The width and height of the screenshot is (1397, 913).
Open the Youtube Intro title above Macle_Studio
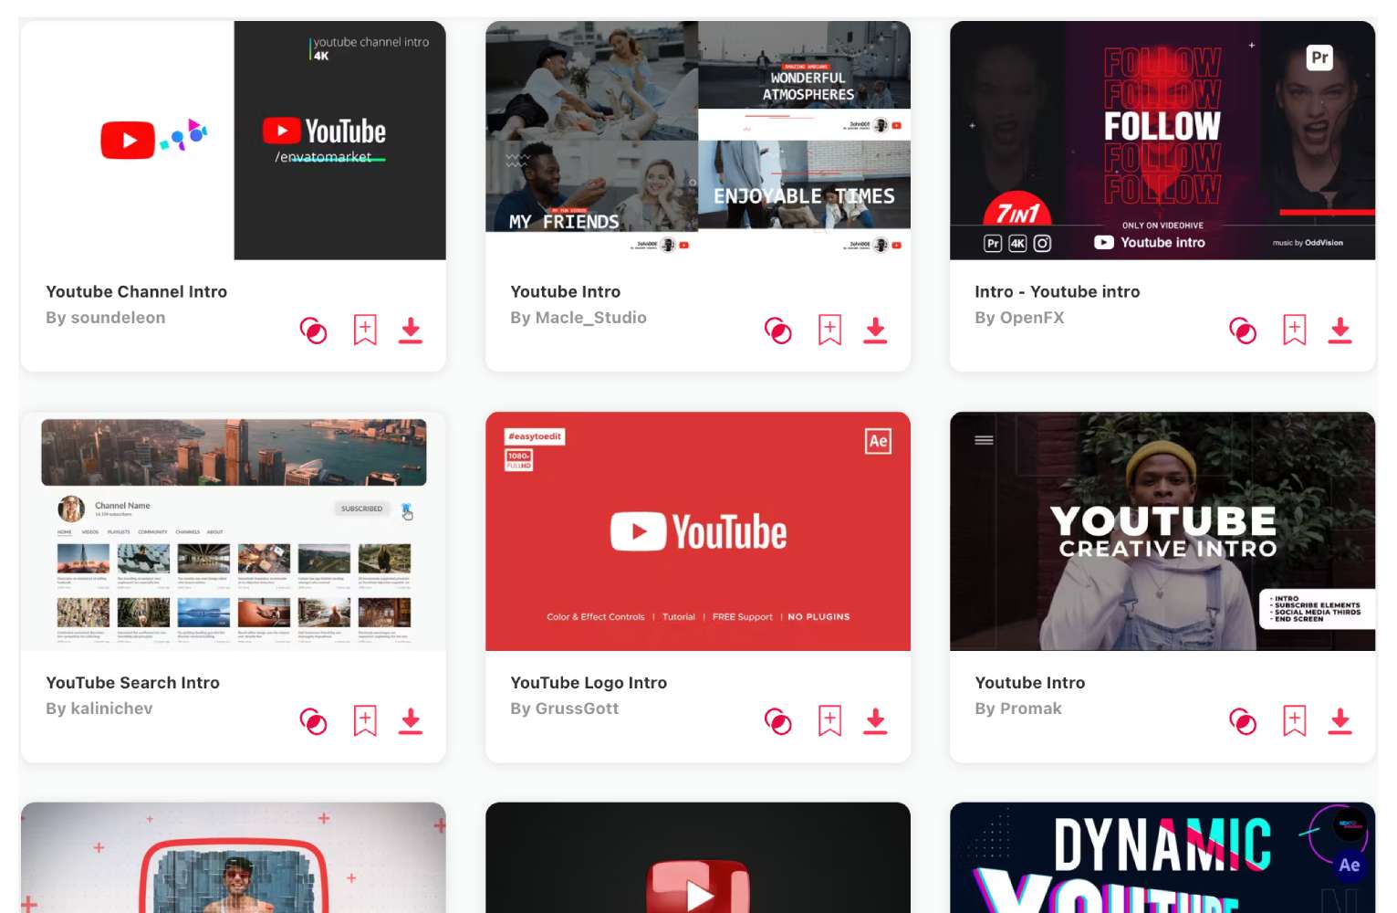566,292
